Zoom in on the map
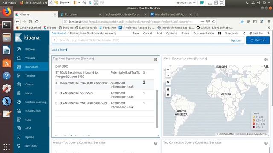 tap(168, 70)
